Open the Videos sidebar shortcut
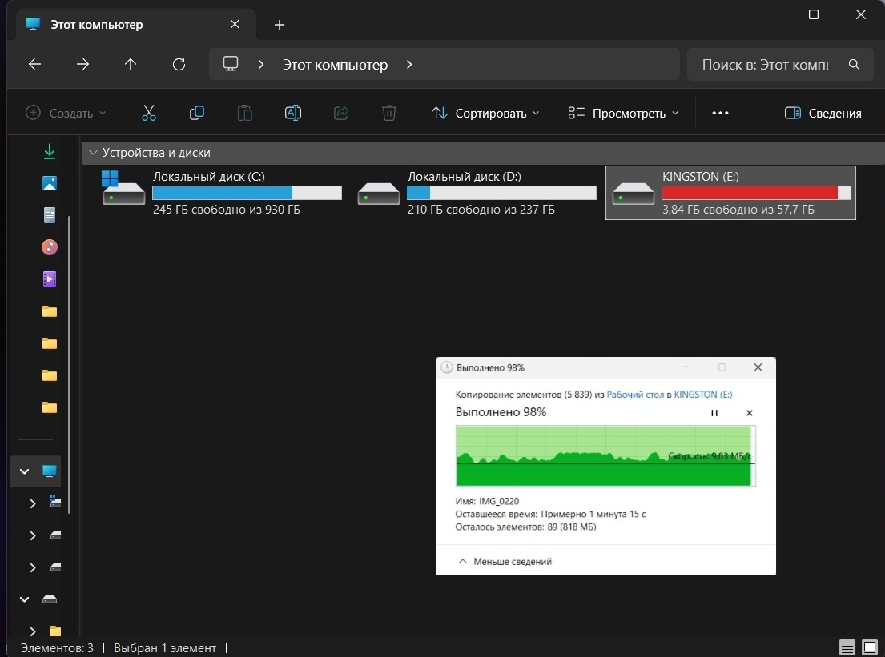Viewport: 885px width, 657px height. [x=50, y=279]
